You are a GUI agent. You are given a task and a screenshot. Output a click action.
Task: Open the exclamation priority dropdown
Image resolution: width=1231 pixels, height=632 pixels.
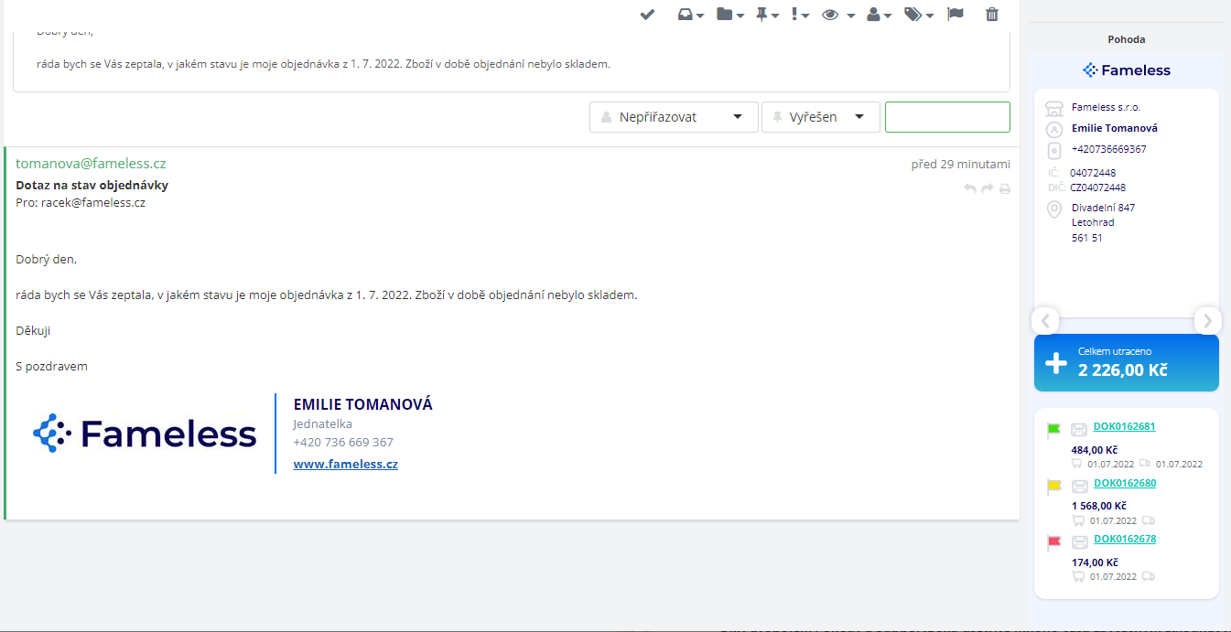[x=799, y=14]
